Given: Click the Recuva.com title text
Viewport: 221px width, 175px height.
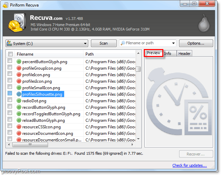Looking at the screenshot, I should (x=46, y=18).
